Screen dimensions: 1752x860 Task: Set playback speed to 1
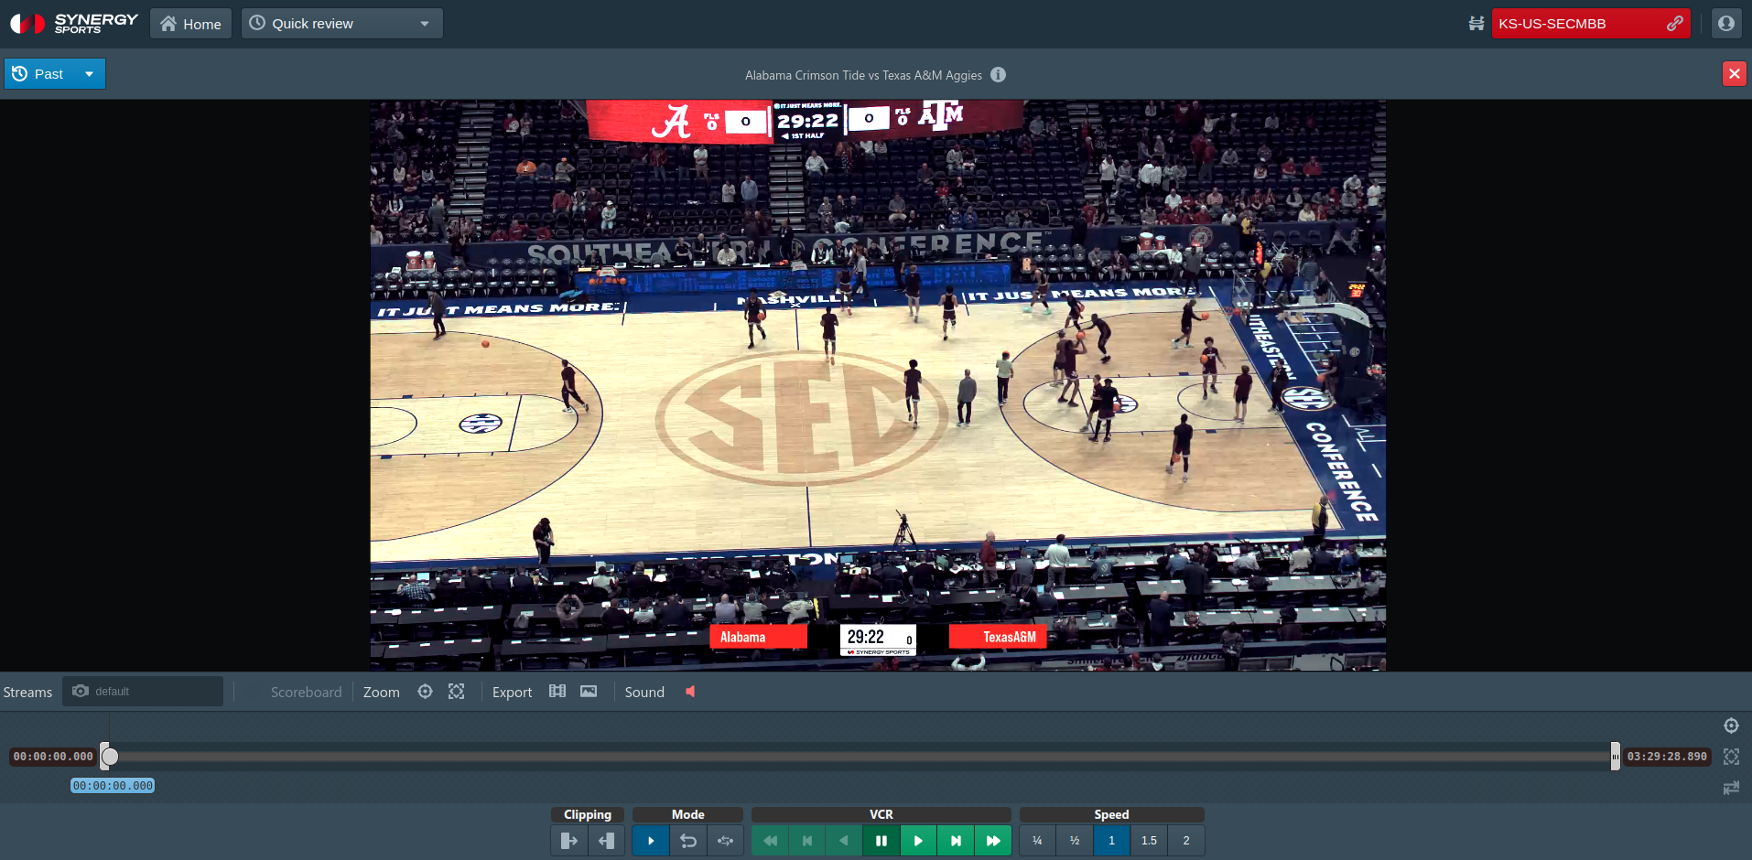pos(1112,841)
